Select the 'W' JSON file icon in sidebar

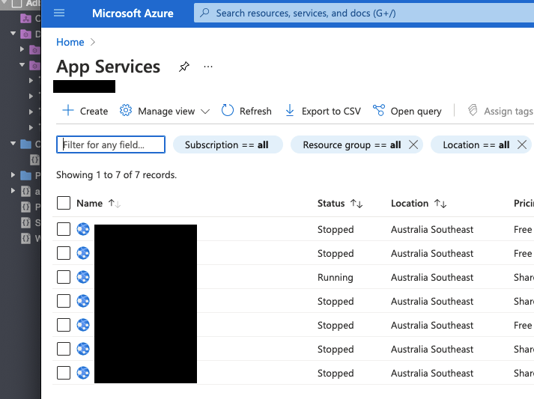click(26, 238)
